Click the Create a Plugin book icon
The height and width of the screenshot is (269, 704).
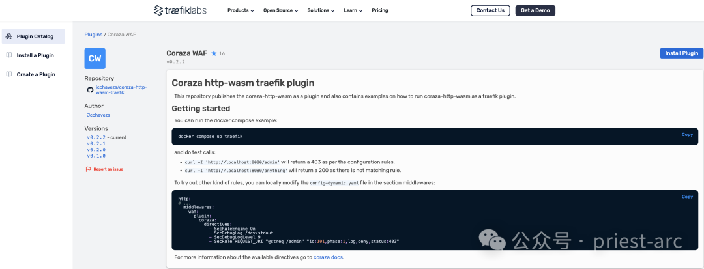click(x=9, y=74)
